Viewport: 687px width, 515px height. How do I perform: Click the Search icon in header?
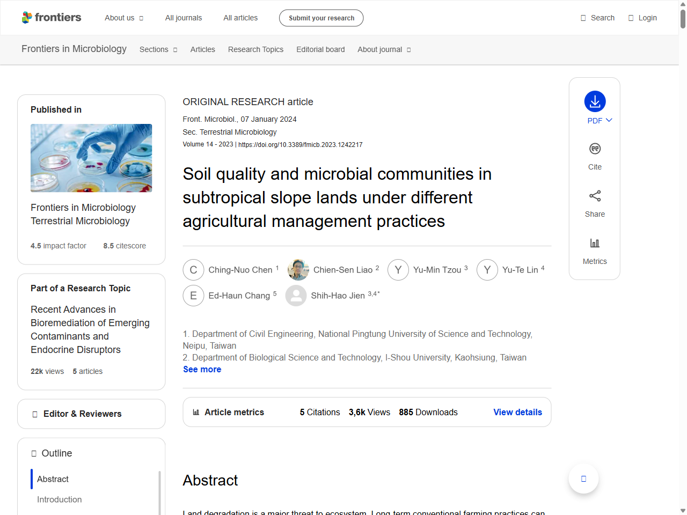(583, 18)
